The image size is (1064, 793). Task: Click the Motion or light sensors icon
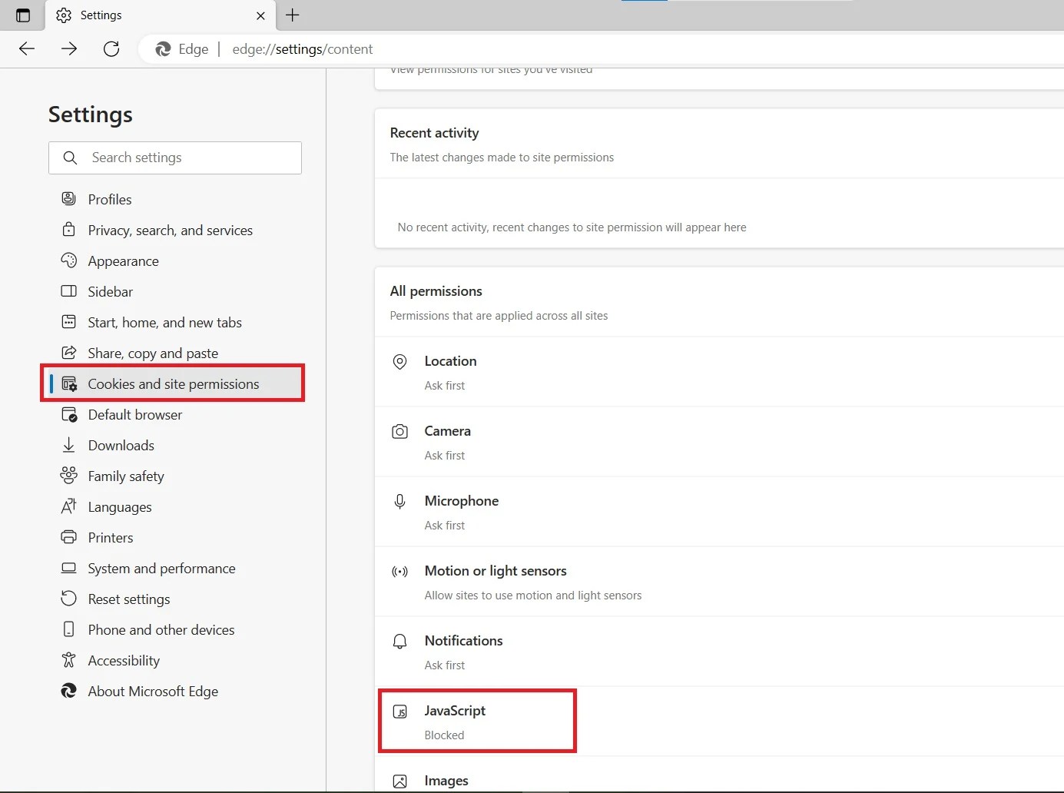pos(399,571)
